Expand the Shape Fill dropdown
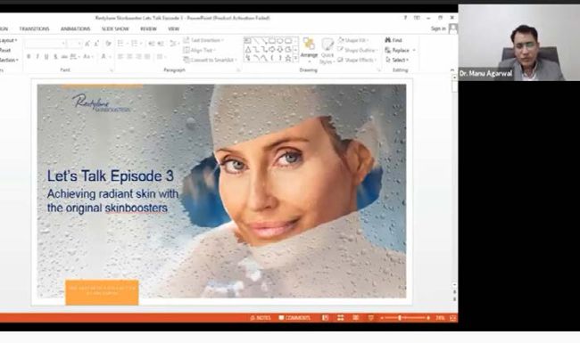580x343 pixels. click(353, 40)
